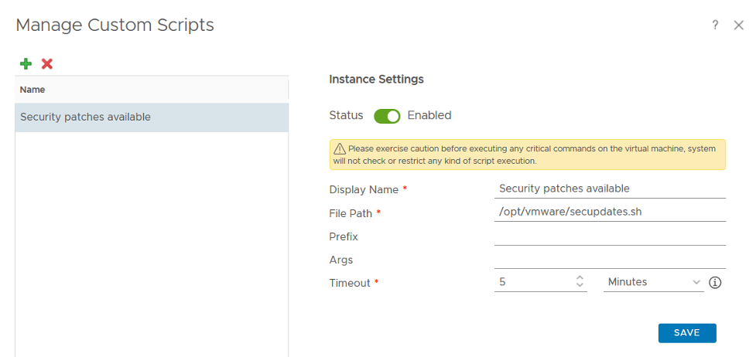Delete selected script using red X icon
Viewport: 756px width, 357px height.
[x=47, y=64]
